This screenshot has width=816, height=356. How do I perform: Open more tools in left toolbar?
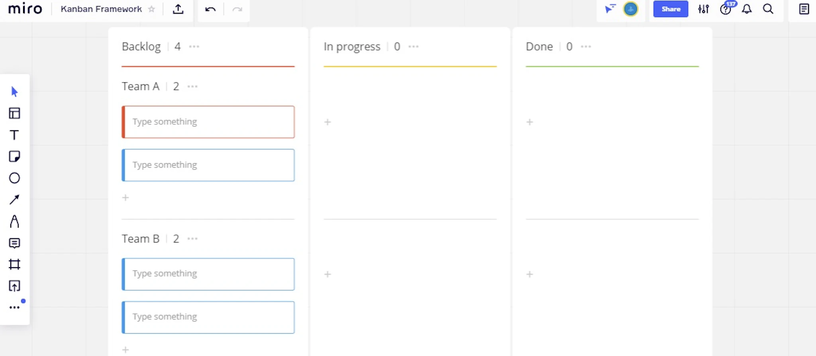click(x=14, y=307)
